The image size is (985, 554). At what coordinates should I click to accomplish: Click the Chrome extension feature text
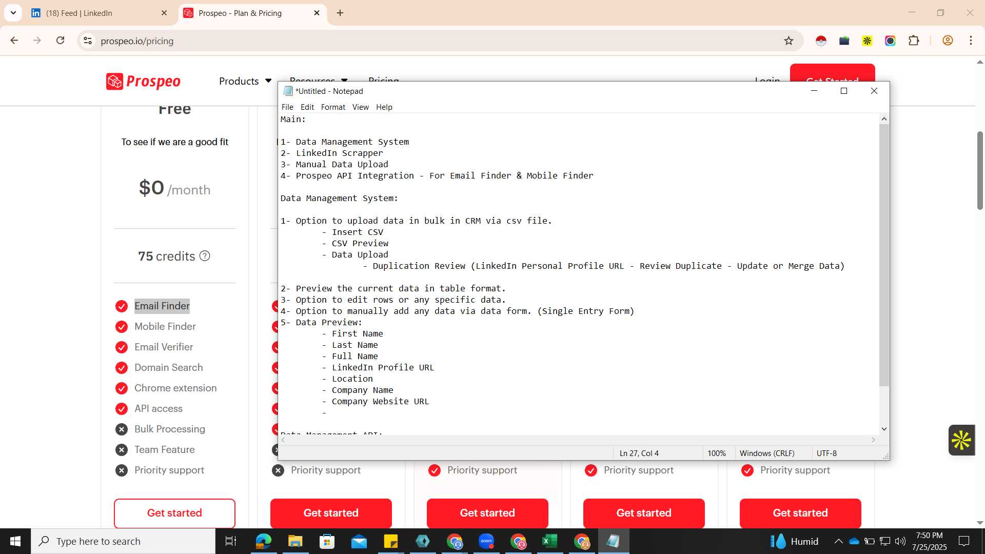[175, 388]
